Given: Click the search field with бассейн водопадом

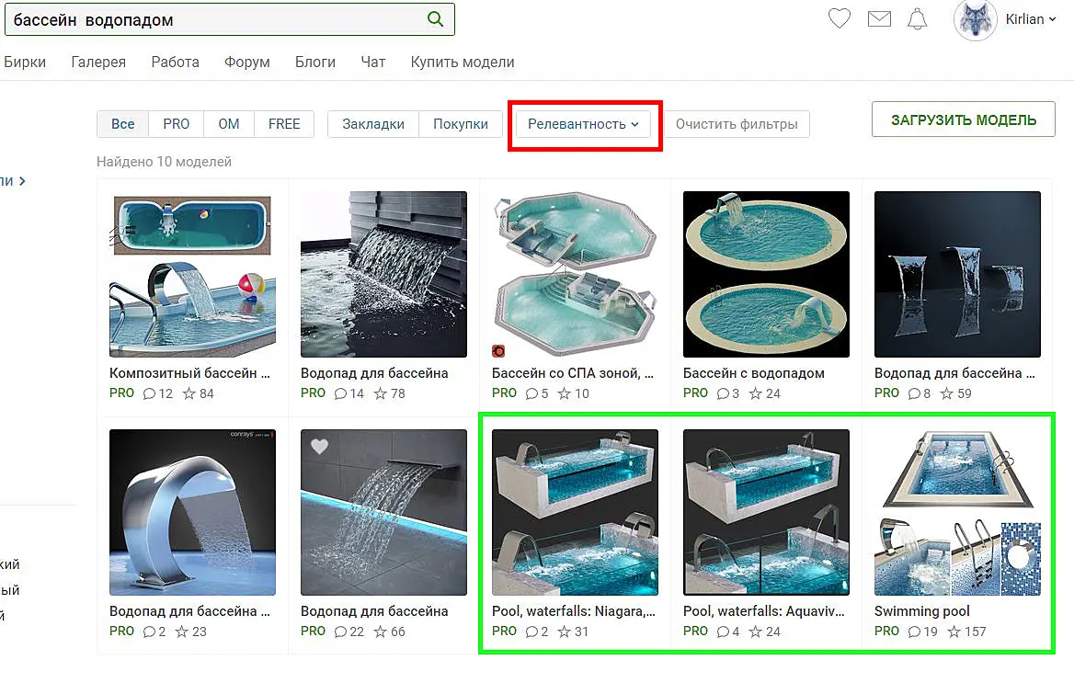Looking at the screenshot, I should [218, 20].
